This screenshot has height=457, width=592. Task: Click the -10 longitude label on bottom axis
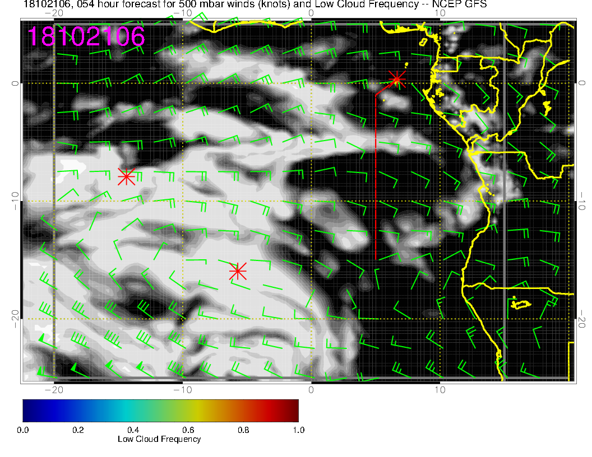click(183, 390)
